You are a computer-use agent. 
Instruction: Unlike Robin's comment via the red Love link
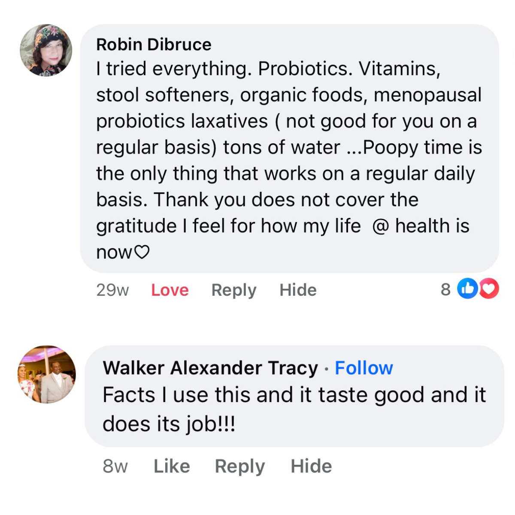point(170,290)
